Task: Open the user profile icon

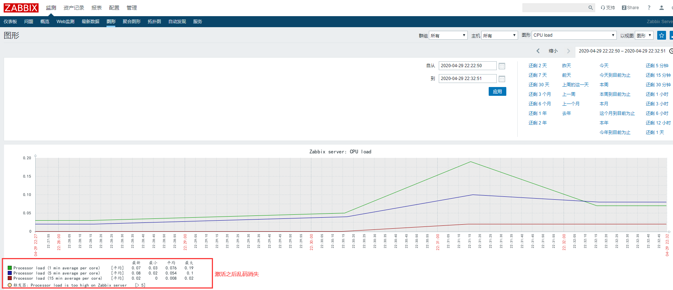Action: pyautogui.click(x=661, y=8)
